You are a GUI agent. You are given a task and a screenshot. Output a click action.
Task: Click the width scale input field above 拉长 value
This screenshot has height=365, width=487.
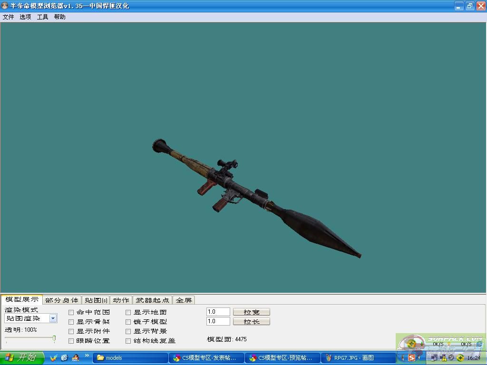218,312
